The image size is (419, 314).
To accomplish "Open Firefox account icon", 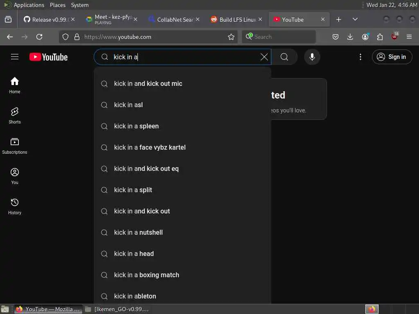I will pos(365,37).
